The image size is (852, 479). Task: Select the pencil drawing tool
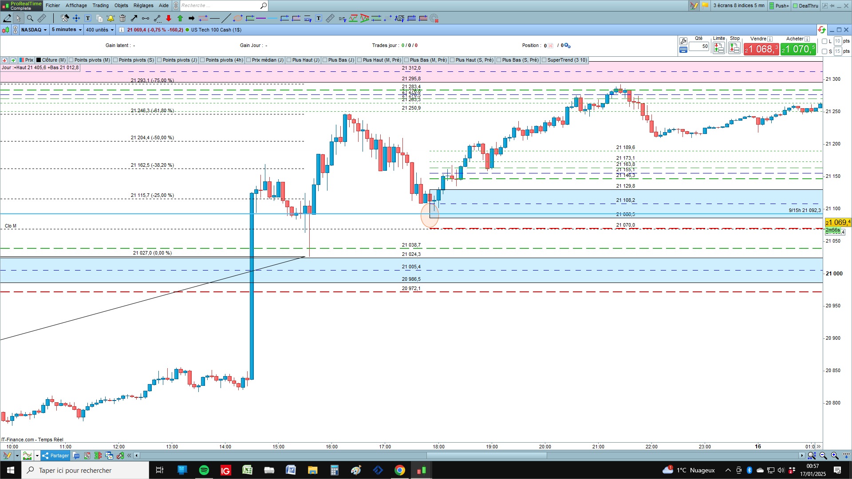pyautogui.click(x=7, y=18)
